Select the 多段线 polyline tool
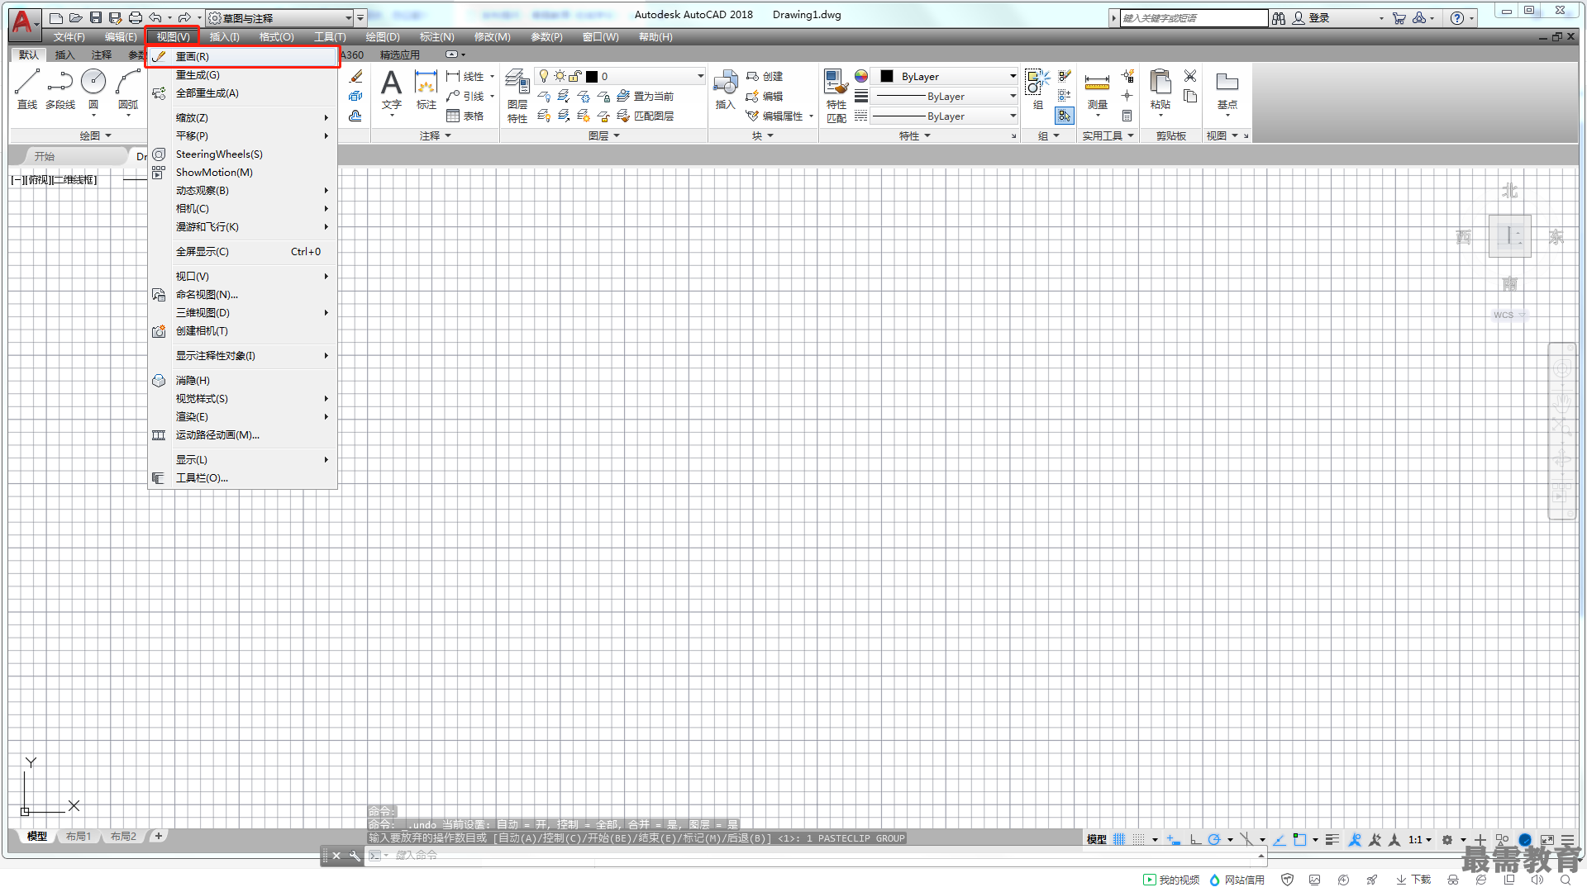 tap(60, 88)
